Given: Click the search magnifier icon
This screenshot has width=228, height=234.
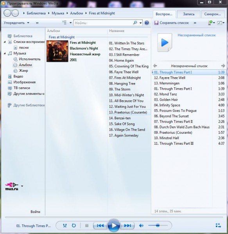Looking at the screenshot, I should [135, 23].
